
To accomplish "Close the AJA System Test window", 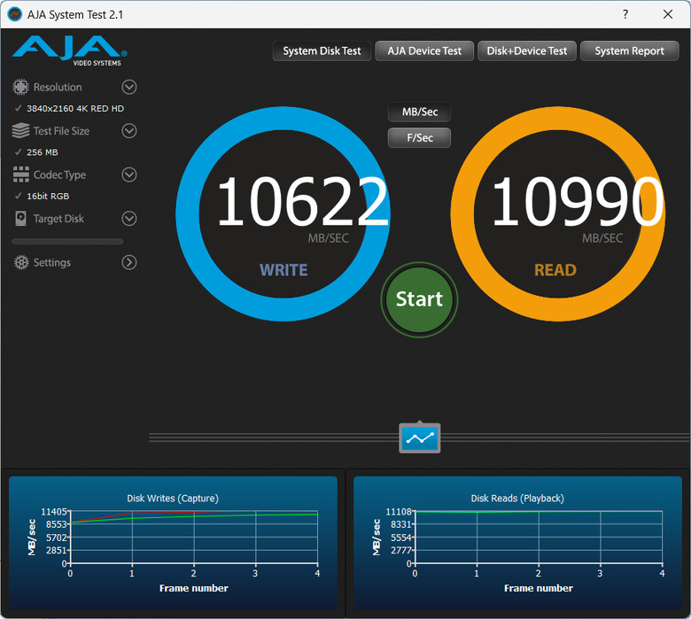I will tap(668, 14).
